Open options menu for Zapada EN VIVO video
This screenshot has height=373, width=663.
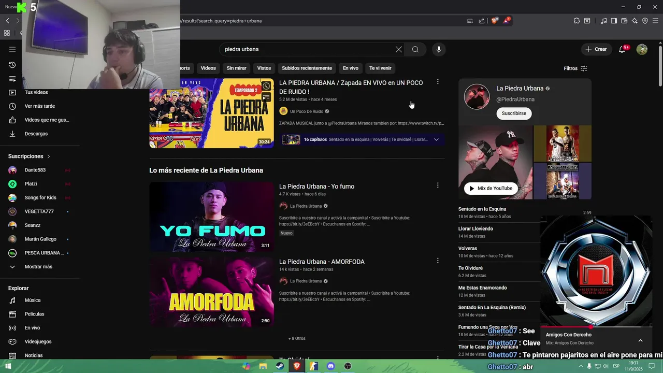(x=438, y=82)
